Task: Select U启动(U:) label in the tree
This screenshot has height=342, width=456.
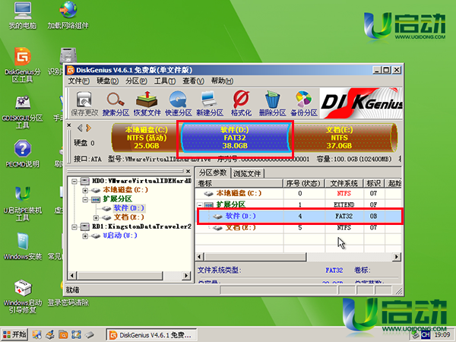Action: tap(120, 236)
